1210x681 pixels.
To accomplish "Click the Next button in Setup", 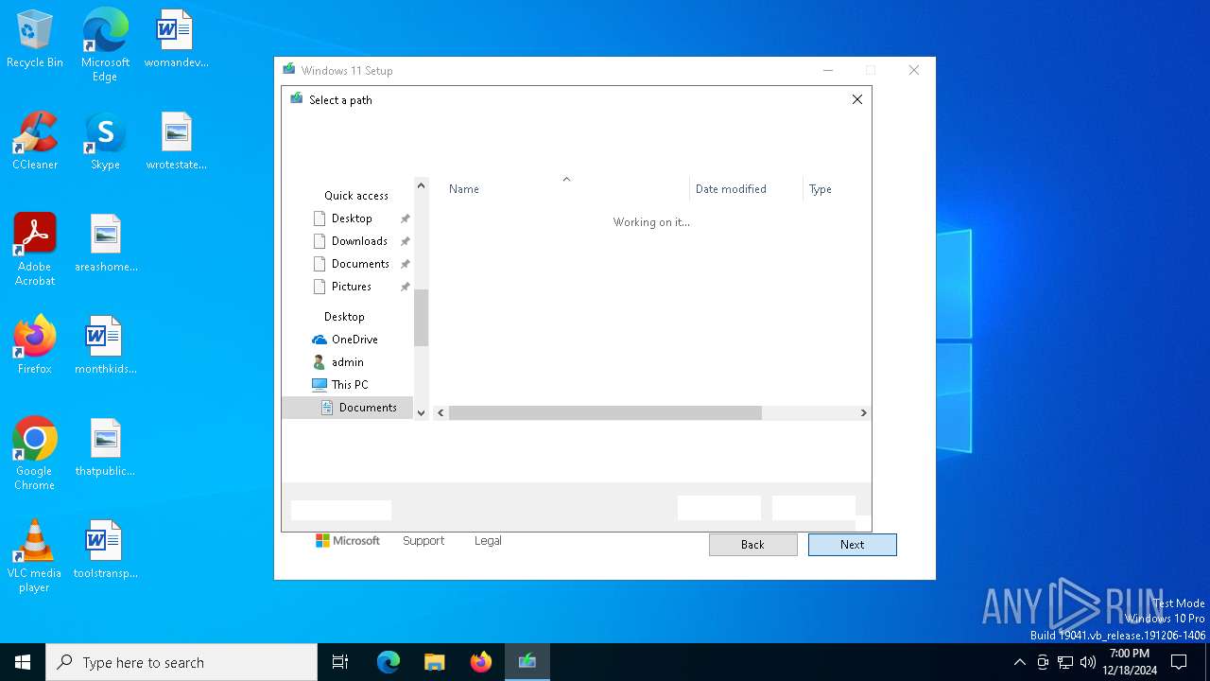I will (x=853, y=545).
